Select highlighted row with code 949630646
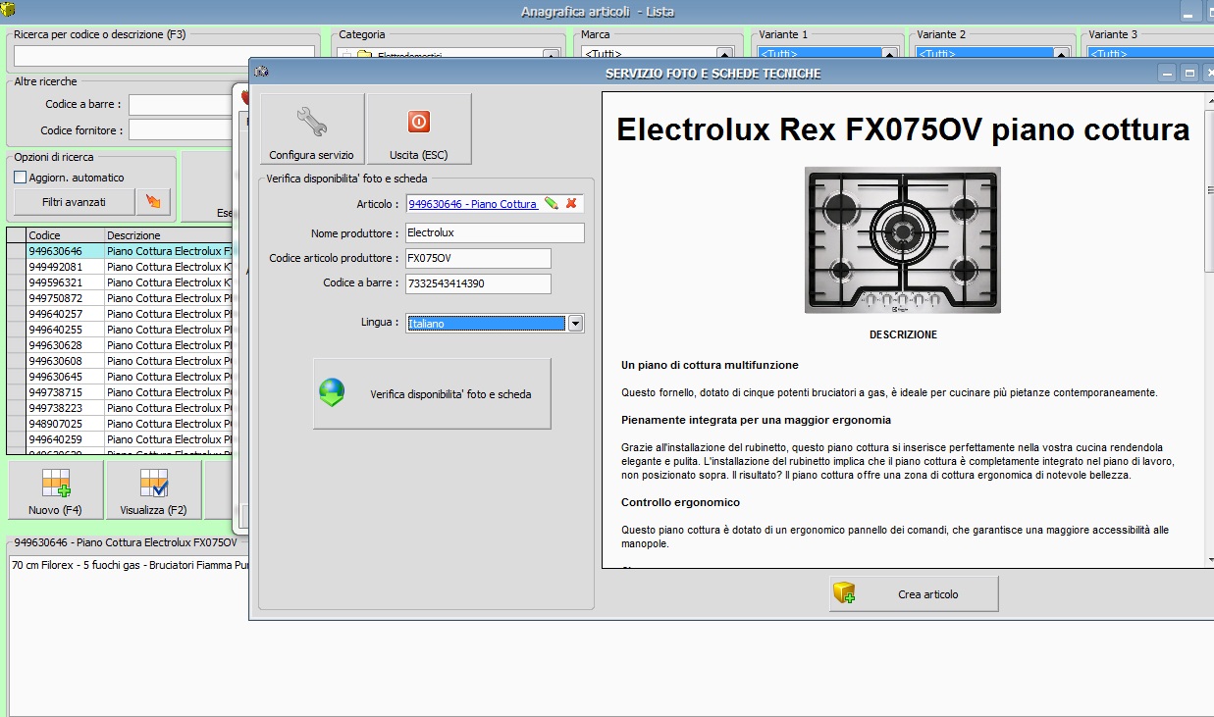Screen dimensions: 1214x717 coord(120,251)
